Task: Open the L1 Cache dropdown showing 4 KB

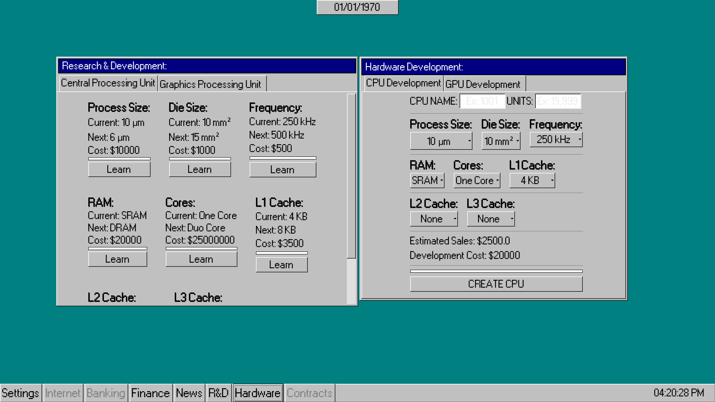Action: (532, 180)
